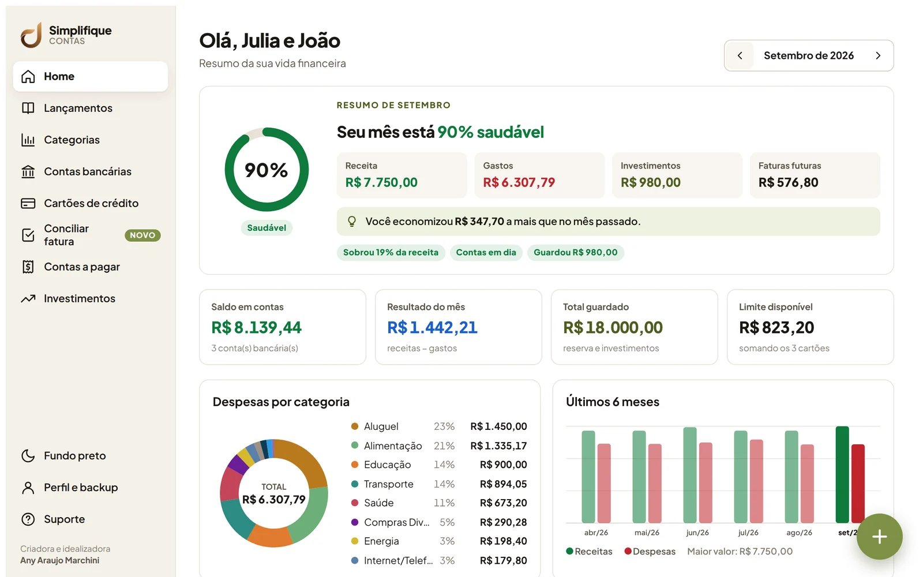Viewport: 923px width, 577px height.
Task: Click the Contas em dia tag
Action: 486,253
